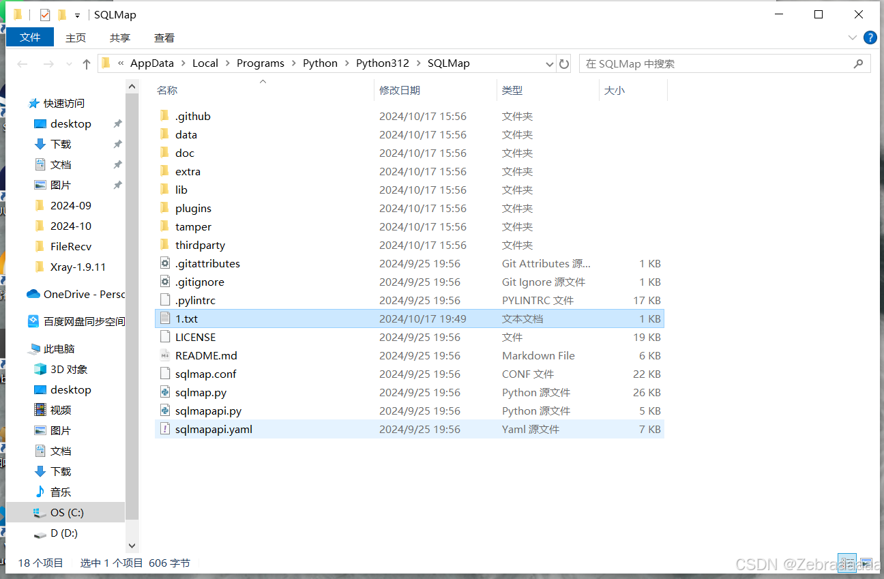Screen dimensions: 884x579
Task: Switch to the 查看 ribbon tab
Action: pyautogui.click(x=164, y=38)
